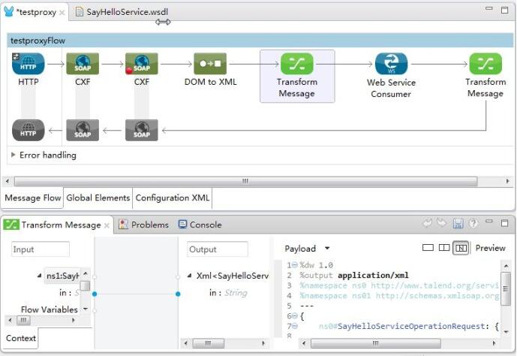Click the save icon in Transform Message panel
Image resolution: width=517 pixels, height=356 pixels.
coord(458,224)
